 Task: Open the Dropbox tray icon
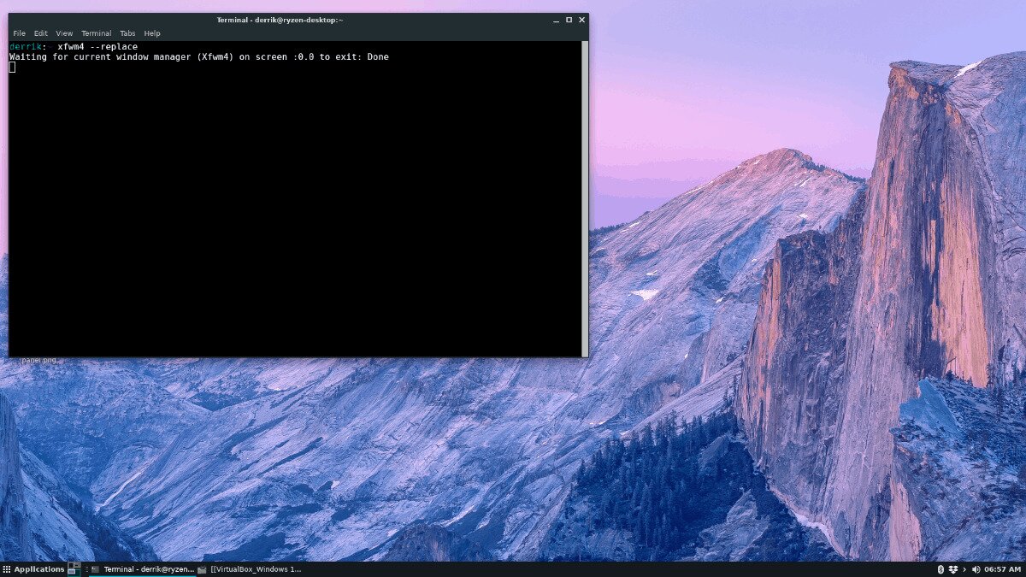click(952, 569)
